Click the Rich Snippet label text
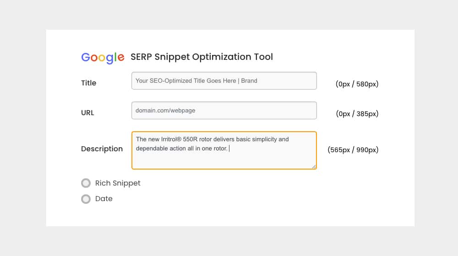The height and width of the screenshot is (256, 458). [118, 183]
